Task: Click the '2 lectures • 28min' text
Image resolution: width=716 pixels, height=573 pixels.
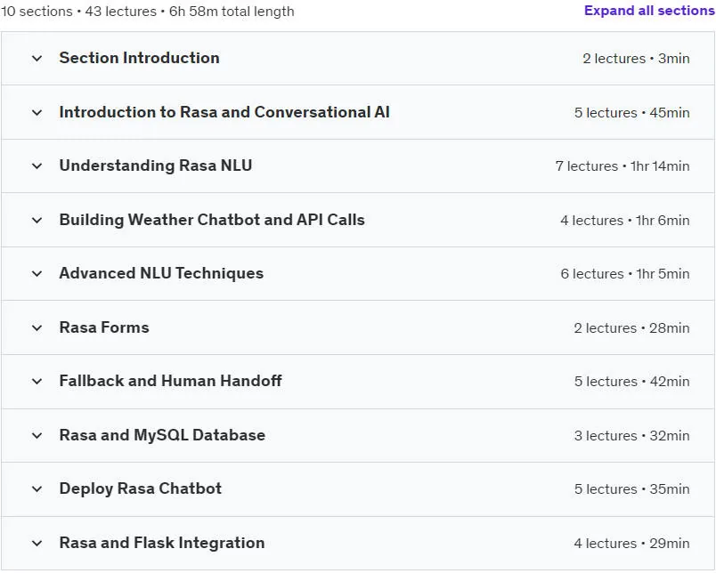Action: click(632, 328)
